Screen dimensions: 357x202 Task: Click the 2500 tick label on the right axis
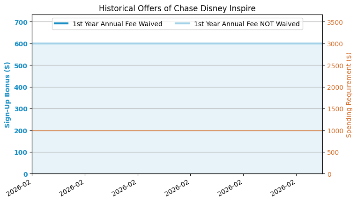(335, 65)
